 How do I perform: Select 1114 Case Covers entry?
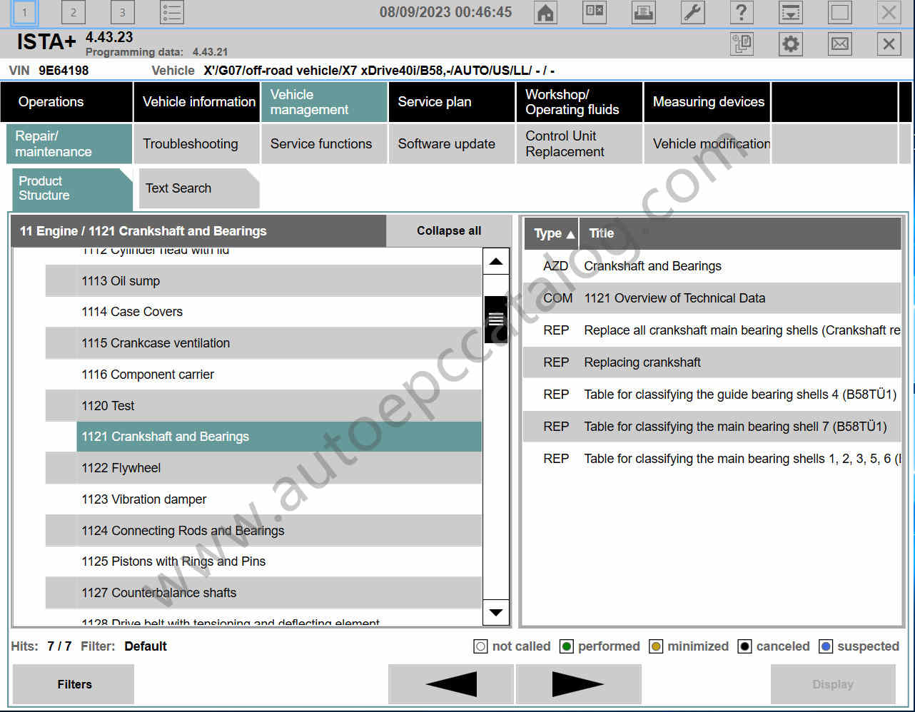(x=263, y=312)
